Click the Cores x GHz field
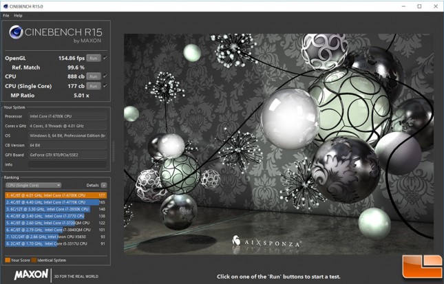This screenshot has width=444, height=284. 67,126
